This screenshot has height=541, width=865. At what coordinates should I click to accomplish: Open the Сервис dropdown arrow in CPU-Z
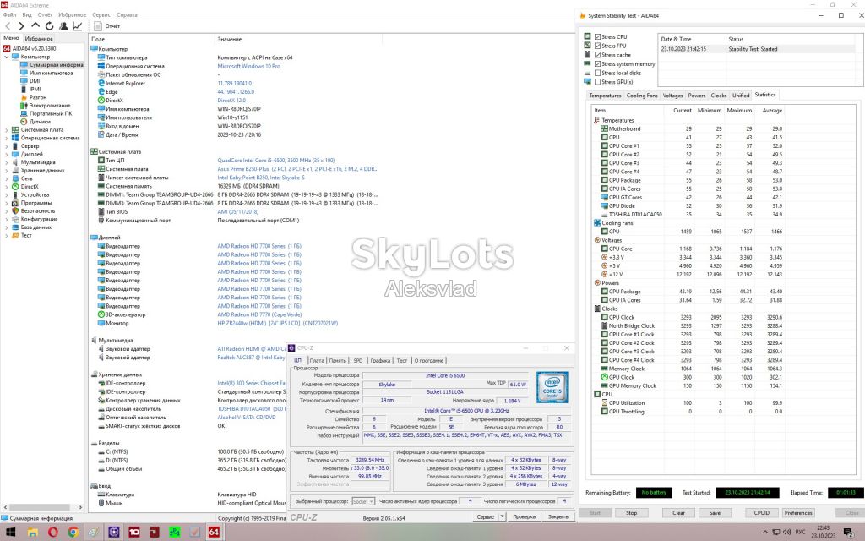(502, 516)
